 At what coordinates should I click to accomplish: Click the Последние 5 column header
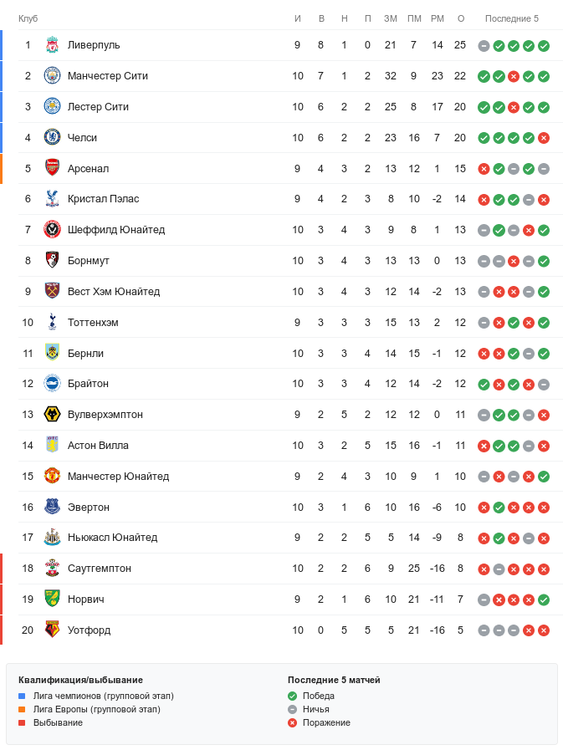point(512,18)
